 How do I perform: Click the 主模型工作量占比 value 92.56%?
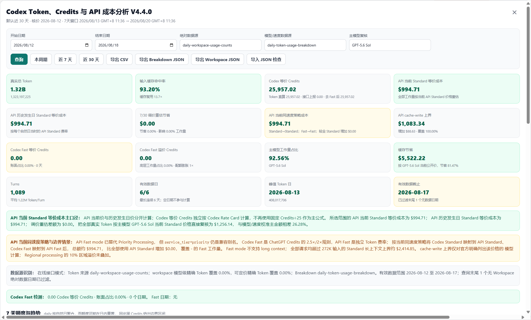pos(279,158)
